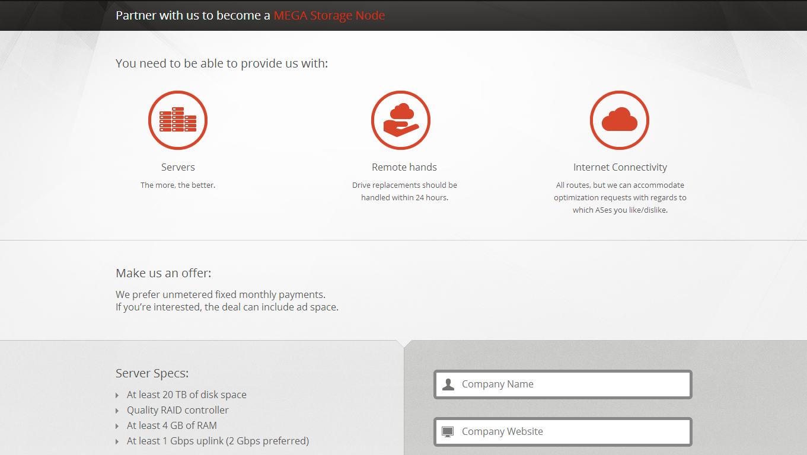
Task: Click the monitor icon in Company Website field
Action: pos(448,432)
